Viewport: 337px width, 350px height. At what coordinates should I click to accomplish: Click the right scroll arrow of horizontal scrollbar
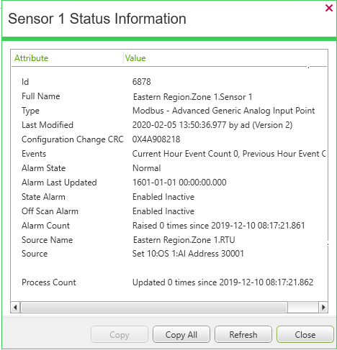pos(323,307)
